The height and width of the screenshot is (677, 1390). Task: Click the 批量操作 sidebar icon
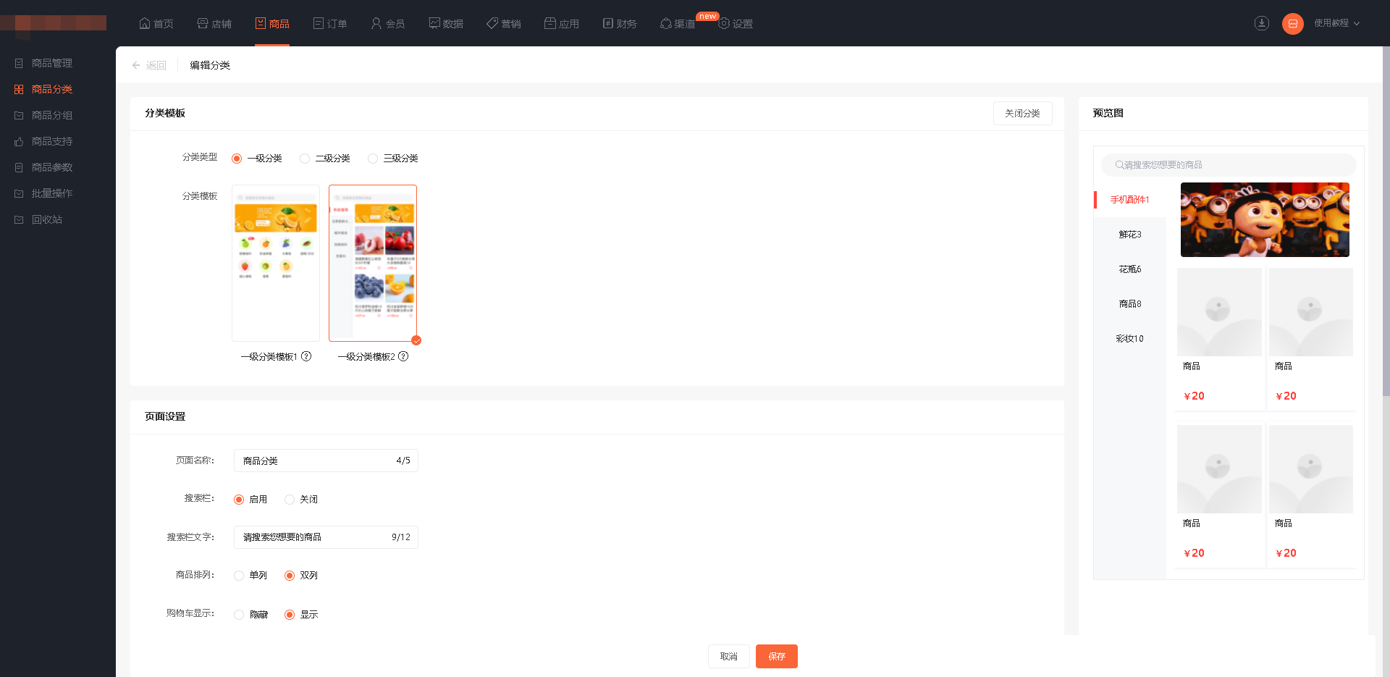[19, 194]
